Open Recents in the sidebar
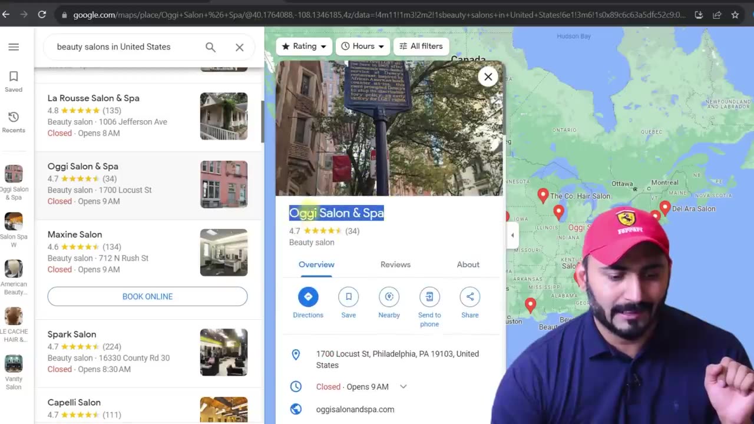Viewport: 754px width, 424px height. [14, 122]
